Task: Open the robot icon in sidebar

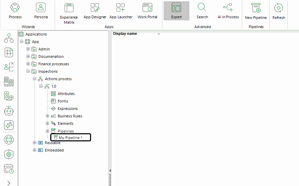Action: (9, 111)
